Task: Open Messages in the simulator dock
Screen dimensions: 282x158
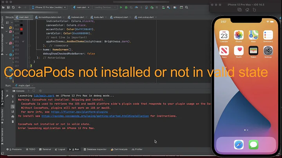Action: [253, 145]
